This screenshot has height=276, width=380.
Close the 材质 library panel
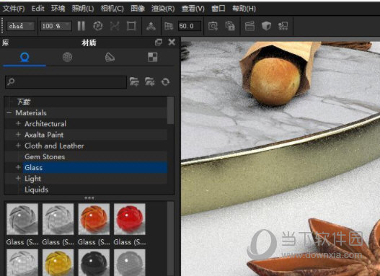172,43
